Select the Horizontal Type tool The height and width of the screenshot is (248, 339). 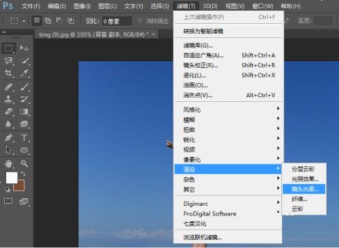(x=24, y=137)
